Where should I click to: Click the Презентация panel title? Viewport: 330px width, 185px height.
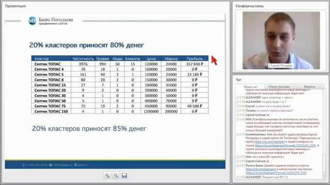tap(15, 6)
